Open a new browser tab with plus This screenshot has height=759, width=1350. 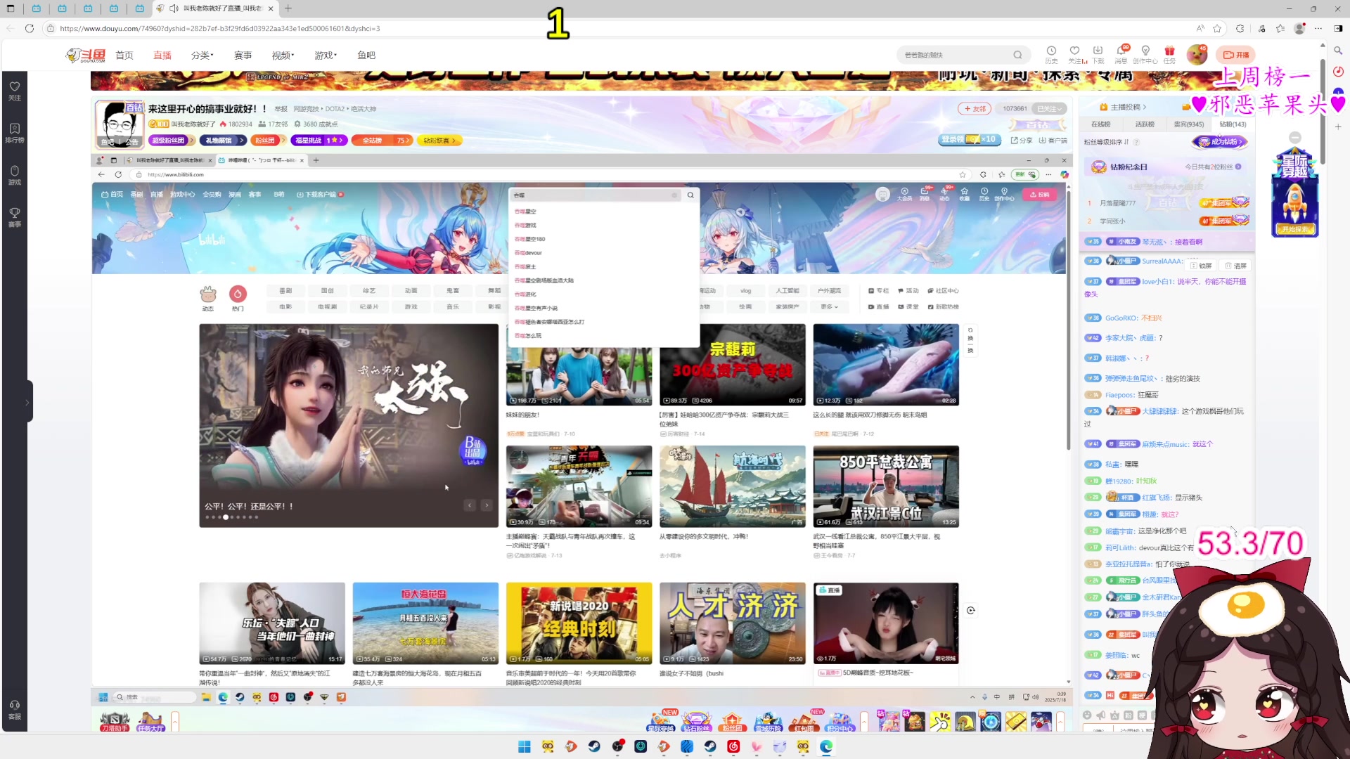[288, 8]
